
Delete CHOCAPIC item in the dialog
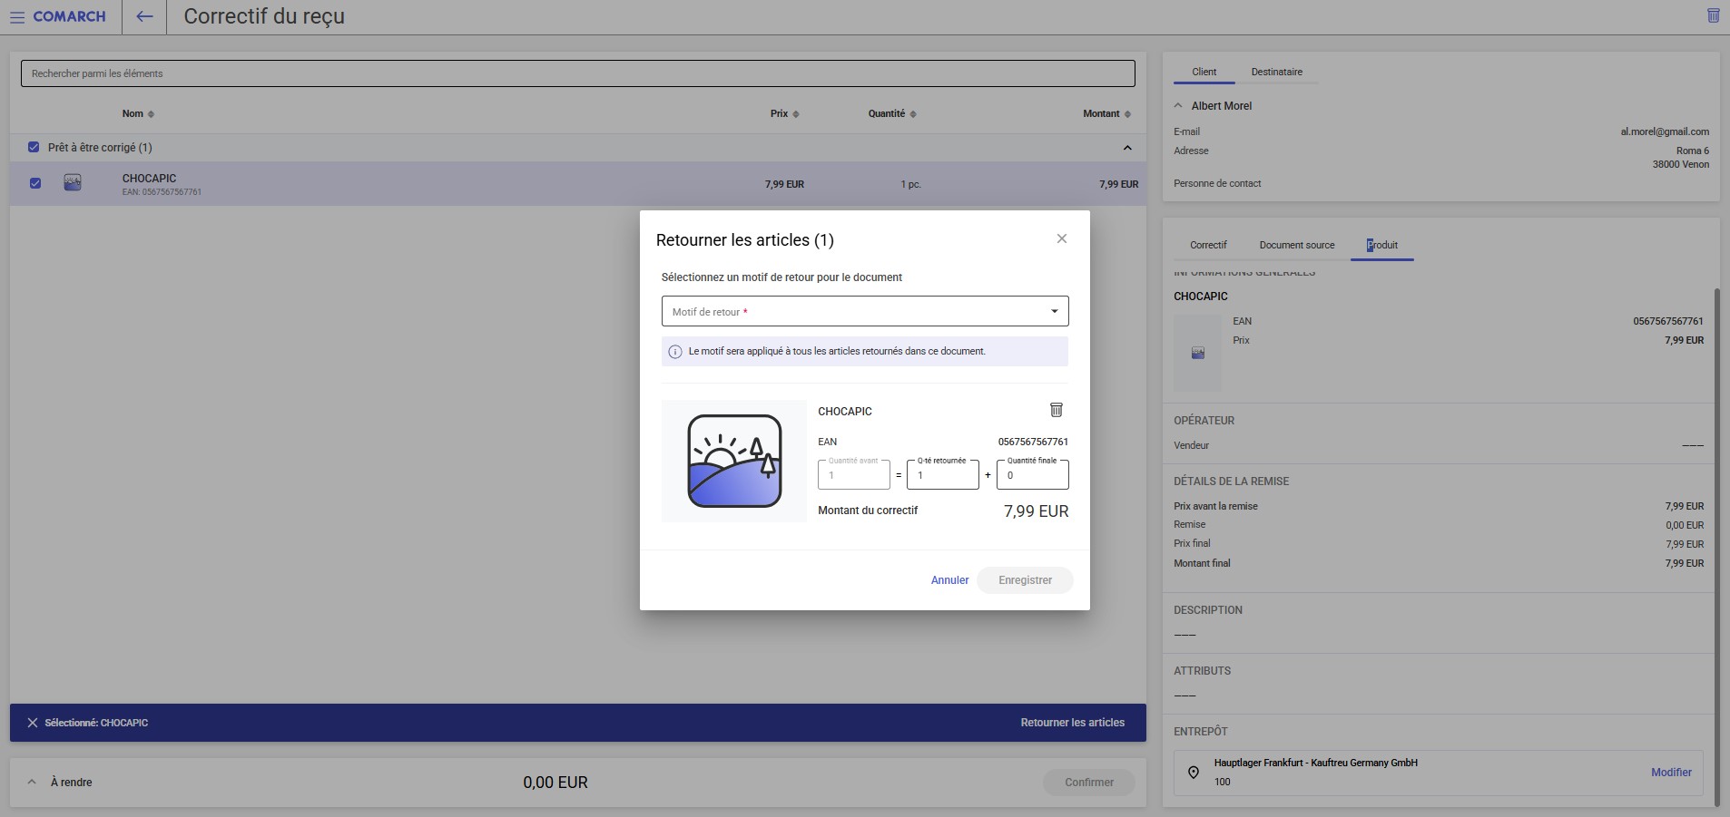click(1056, 410)
